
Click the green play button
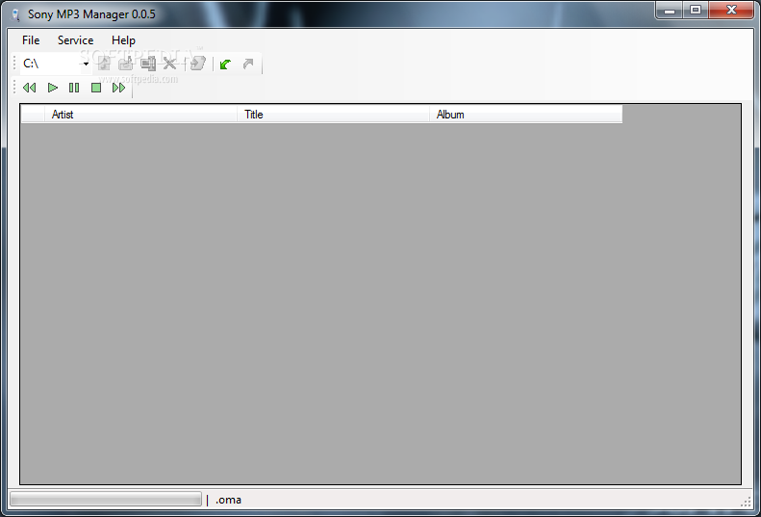pyautogui.click(x=52, y=88)
